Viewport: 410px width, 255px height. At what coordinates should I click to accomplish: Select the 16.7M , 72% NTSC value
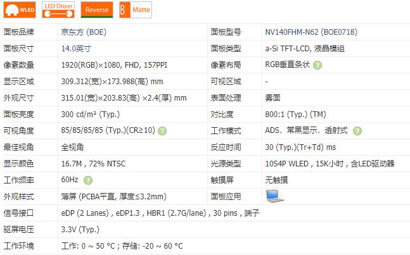click(x=93, y=164)
